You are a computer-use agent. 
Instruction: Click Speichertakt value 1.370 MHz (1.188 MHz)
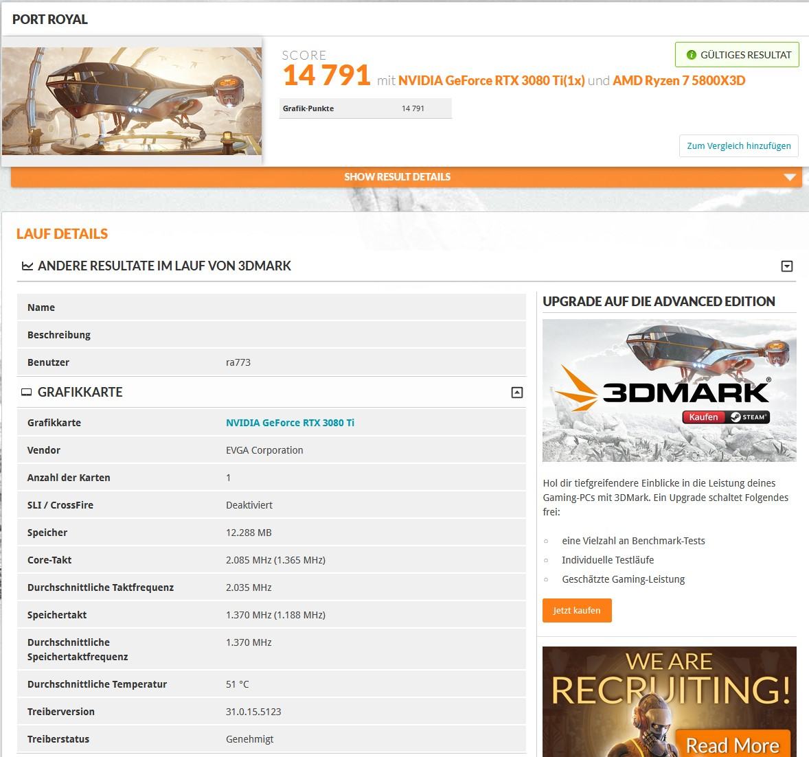(275, 615)
